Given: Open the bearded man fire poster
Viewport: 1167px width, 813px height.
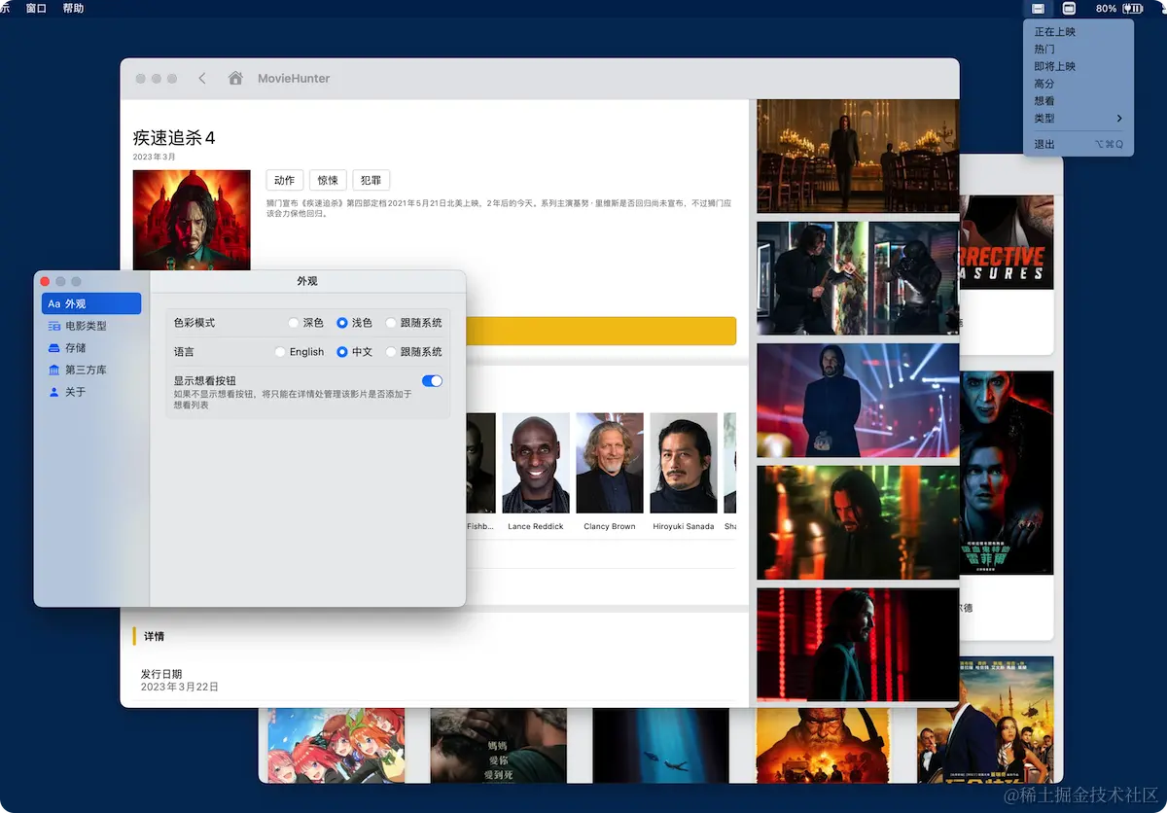Looking at the screenshot, I should 823,745.
